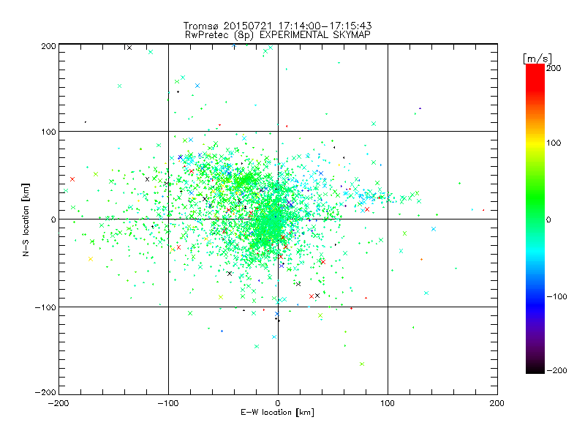The image size is (585, 439).
Task: Click the "200" tick label on the N-S axis
Action: tap(48, 46)
